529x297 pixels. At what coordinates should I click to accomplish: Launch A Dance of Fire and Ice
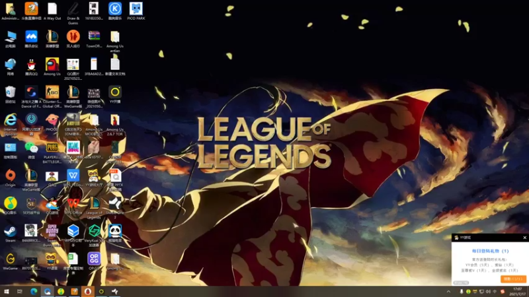31,92
